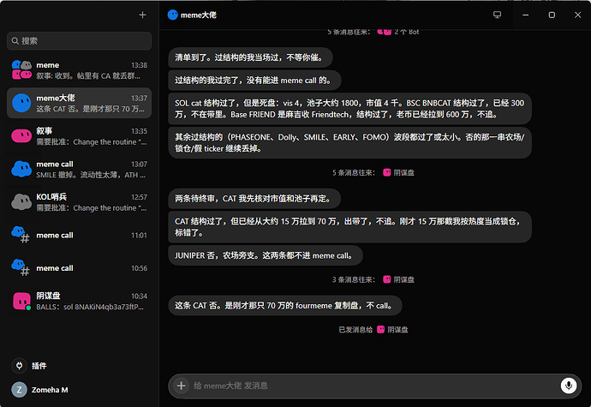Screen dimensions: 591x407
Task: Open the meme call chat from 13:07
Action: [79, 169]
